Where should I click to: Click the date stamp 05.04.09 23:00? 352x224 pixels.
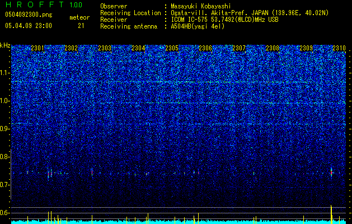[x=29, y=26]
